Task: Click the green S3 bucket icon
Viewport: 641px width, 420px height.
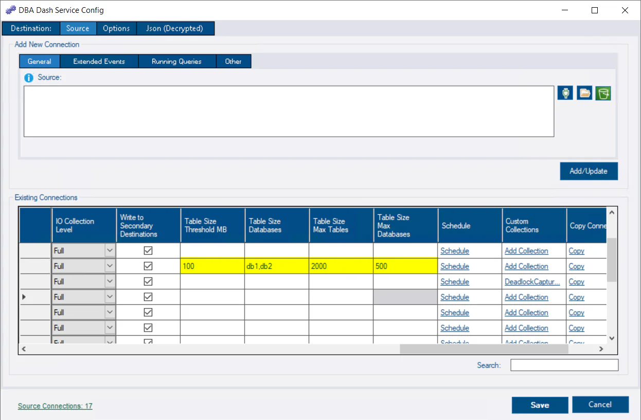Action: (x=603, y=93)
